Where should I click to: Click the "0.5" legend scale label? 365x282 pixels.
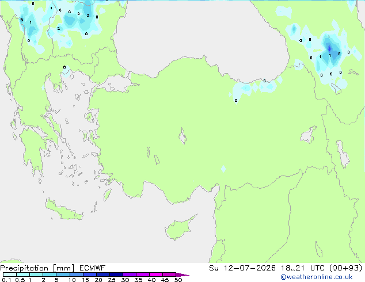click(20, 280)
